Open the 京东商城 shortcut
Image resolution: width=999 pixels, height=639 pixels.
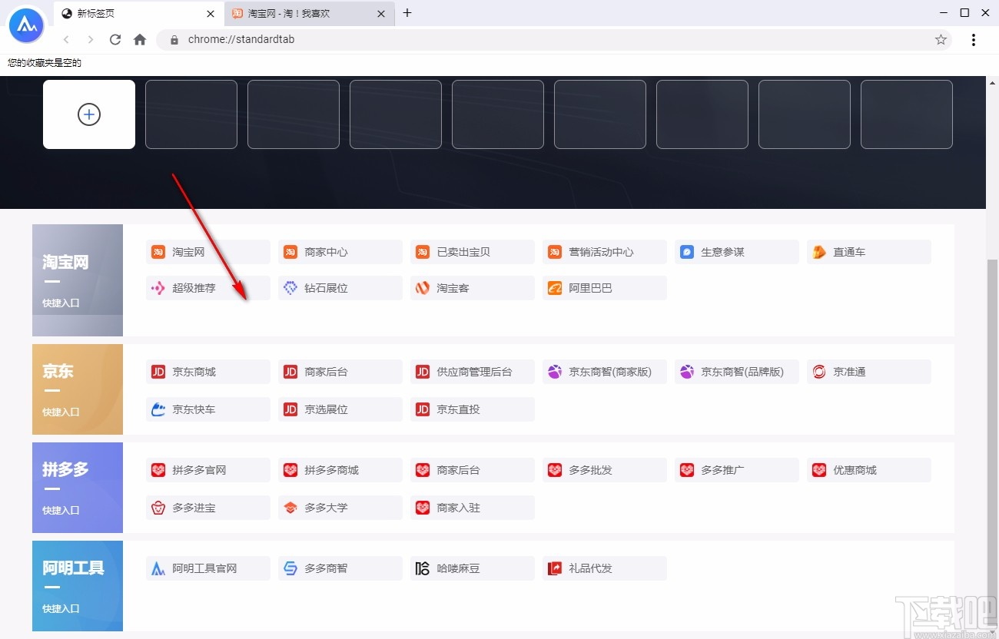208,372
